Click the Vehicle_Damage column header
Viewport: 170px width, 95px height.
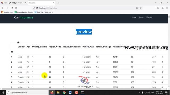103,47
